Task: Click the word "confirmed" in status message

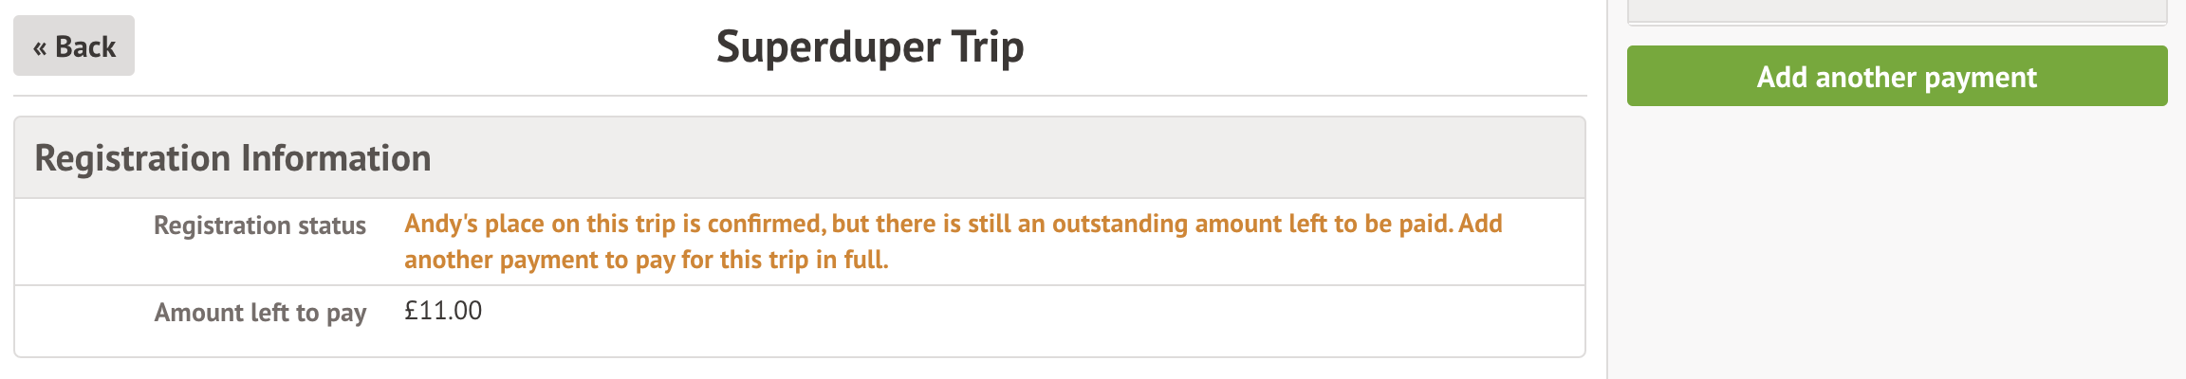Action: [764, 225]
